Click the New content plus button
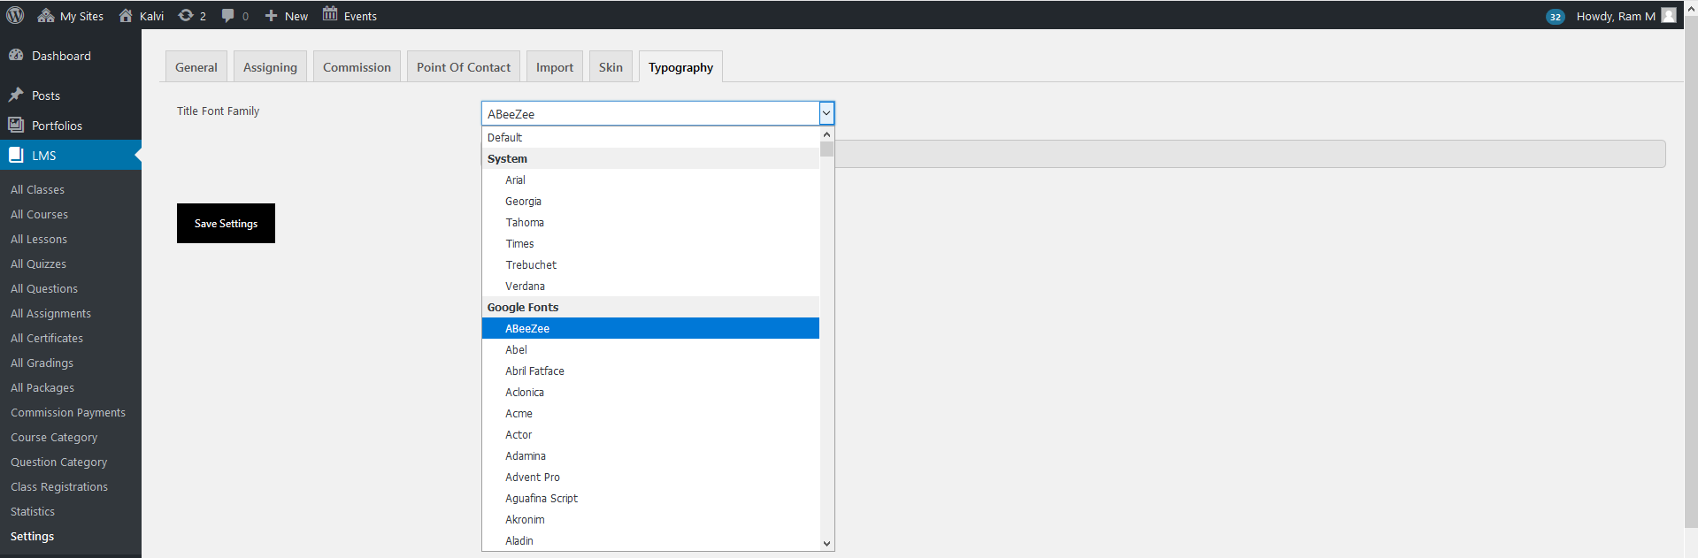 286,16
